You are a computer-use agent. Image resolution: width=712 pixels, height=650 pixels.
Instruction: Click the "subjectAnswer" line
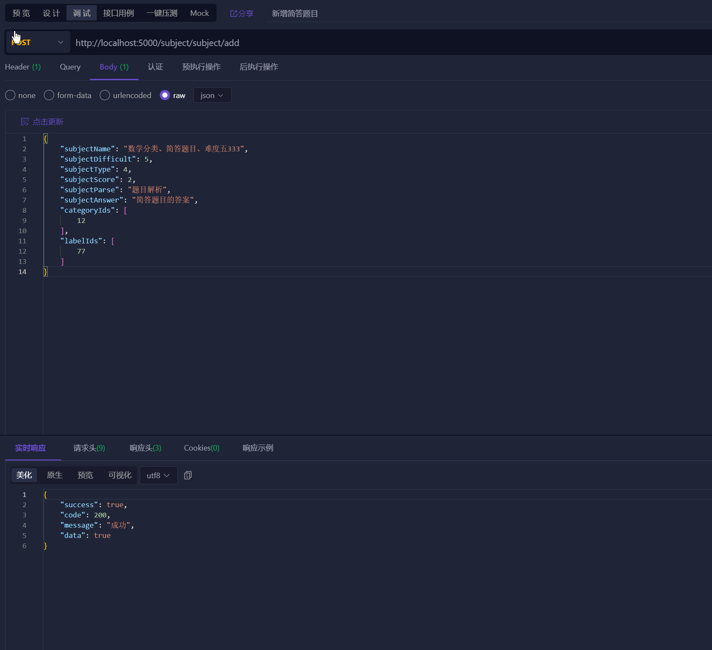point(129,200)
